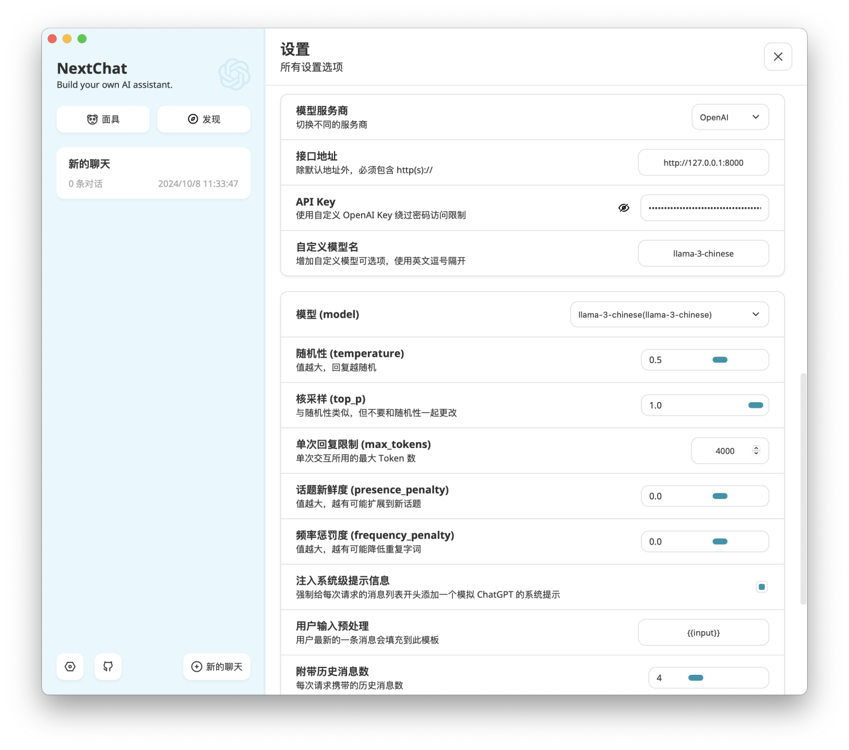Viewport: 849px width, 750px height.
Task: Click the macOS yellow minimize window button
Action: [x=67, y=38]
